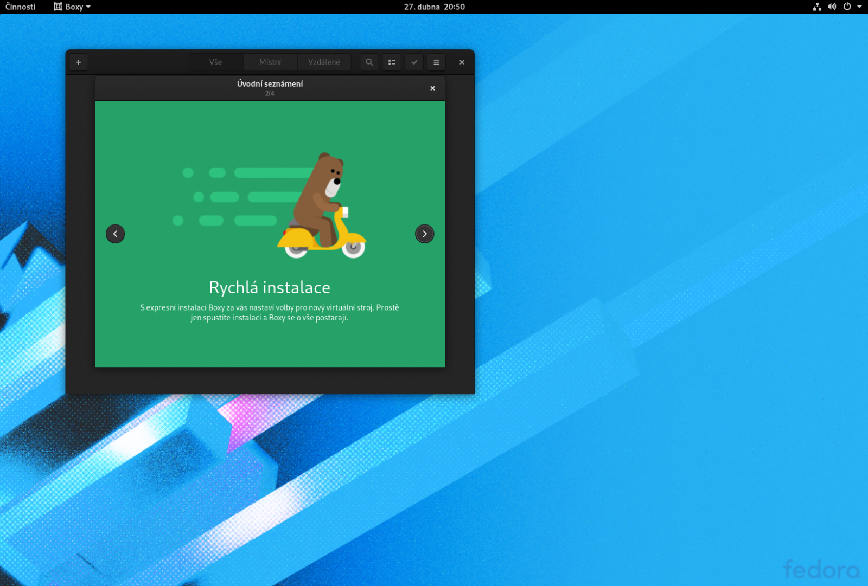
Task: Switch from grid to list display
Action: point(392,62)
